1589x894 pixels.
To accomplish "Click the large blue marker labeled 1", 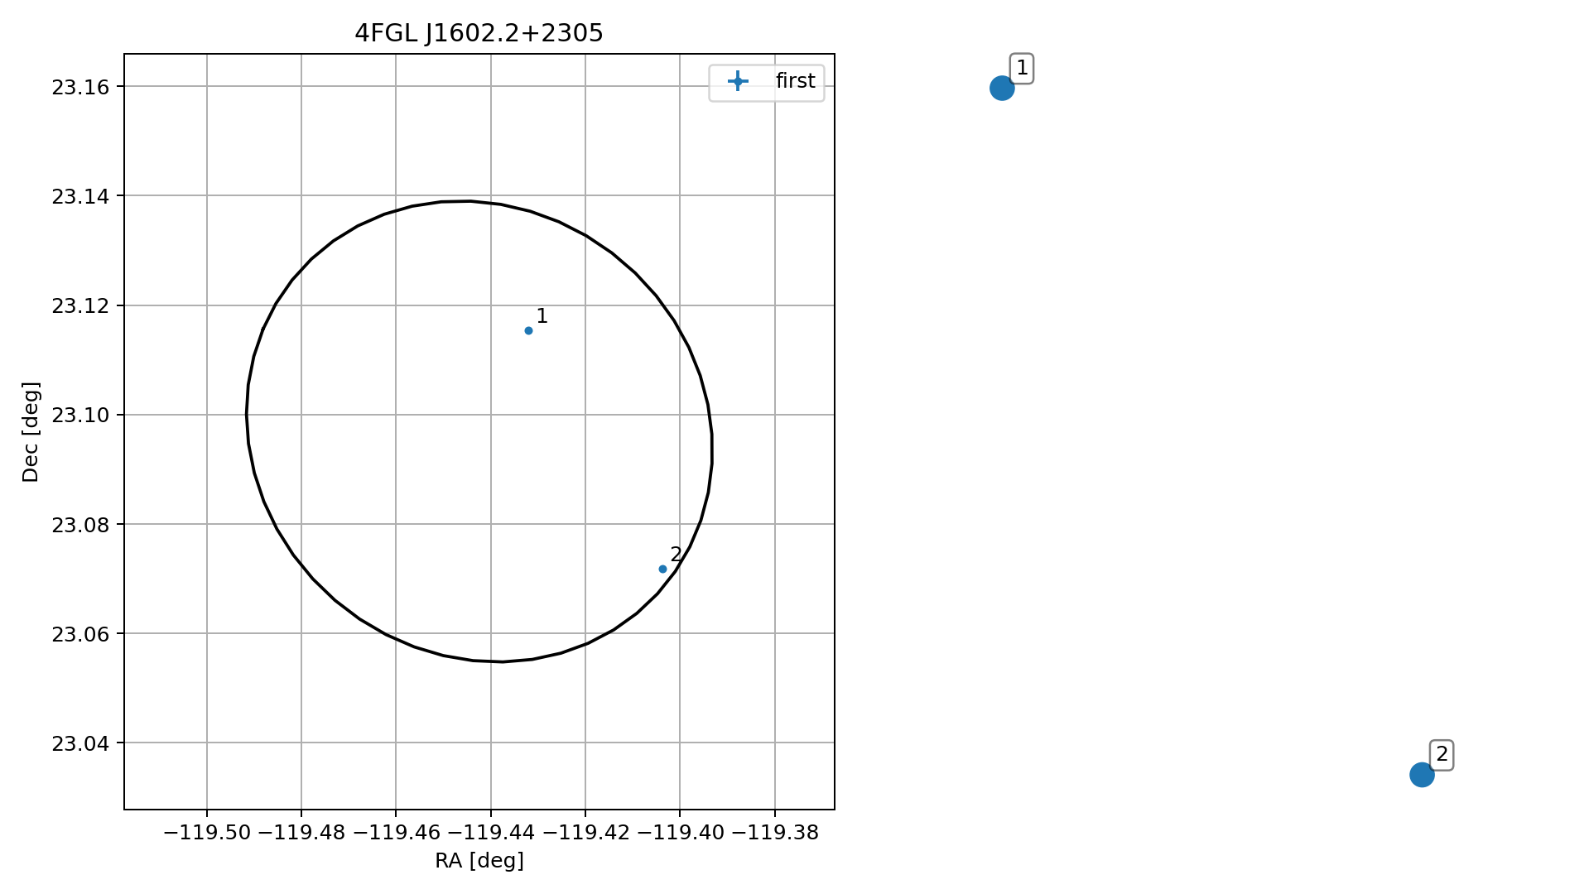I will pos(1002,88).
